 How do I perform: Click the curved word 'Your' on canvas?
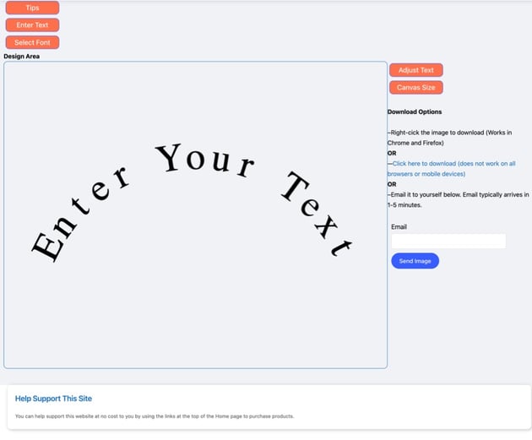204,160
